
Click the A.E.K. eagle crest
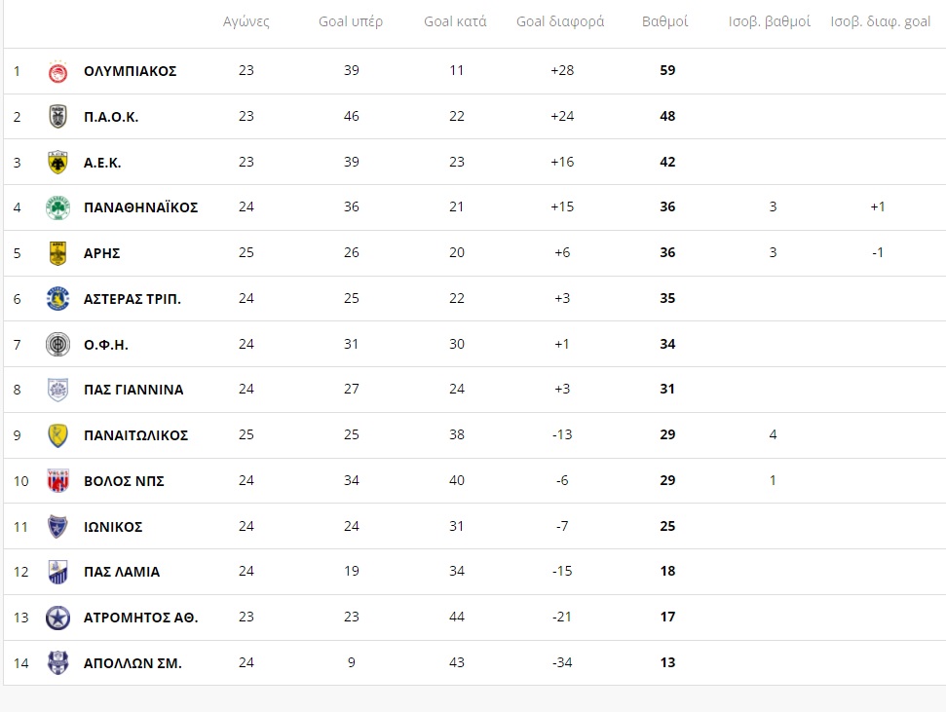click(57, 163)
